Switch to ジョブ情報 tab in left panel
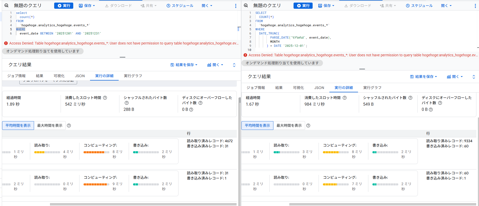479x206 pixels. pos(17,76)
